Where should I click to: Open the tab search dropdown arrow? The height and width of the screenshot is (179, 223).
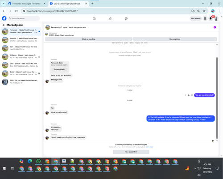click(4, 4)
